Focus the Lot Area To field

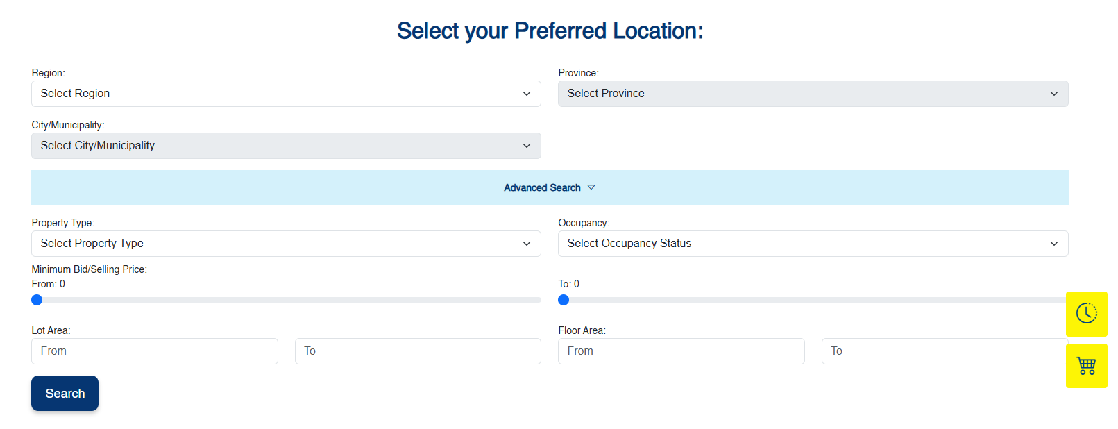(x=418, y=351)
